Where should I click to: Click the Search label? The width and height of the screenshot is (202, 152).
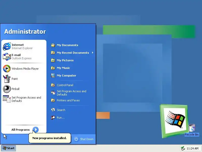(x=61, y=110)
